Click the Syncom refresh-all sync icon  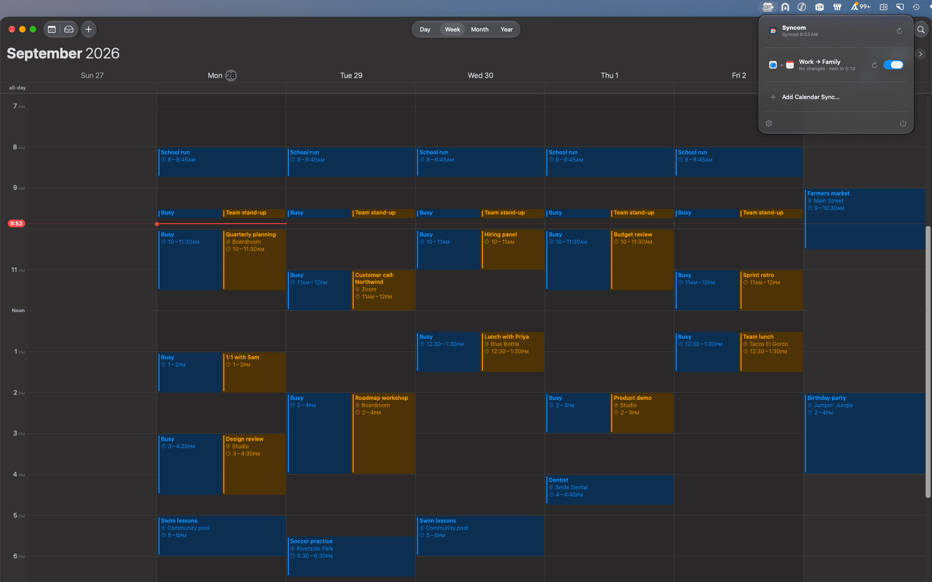(899, 31)
